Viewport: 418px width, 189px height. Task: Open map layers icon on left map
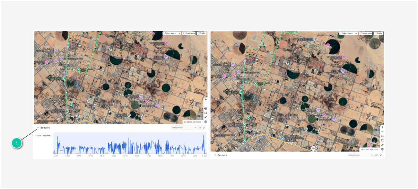coord(206,121)
